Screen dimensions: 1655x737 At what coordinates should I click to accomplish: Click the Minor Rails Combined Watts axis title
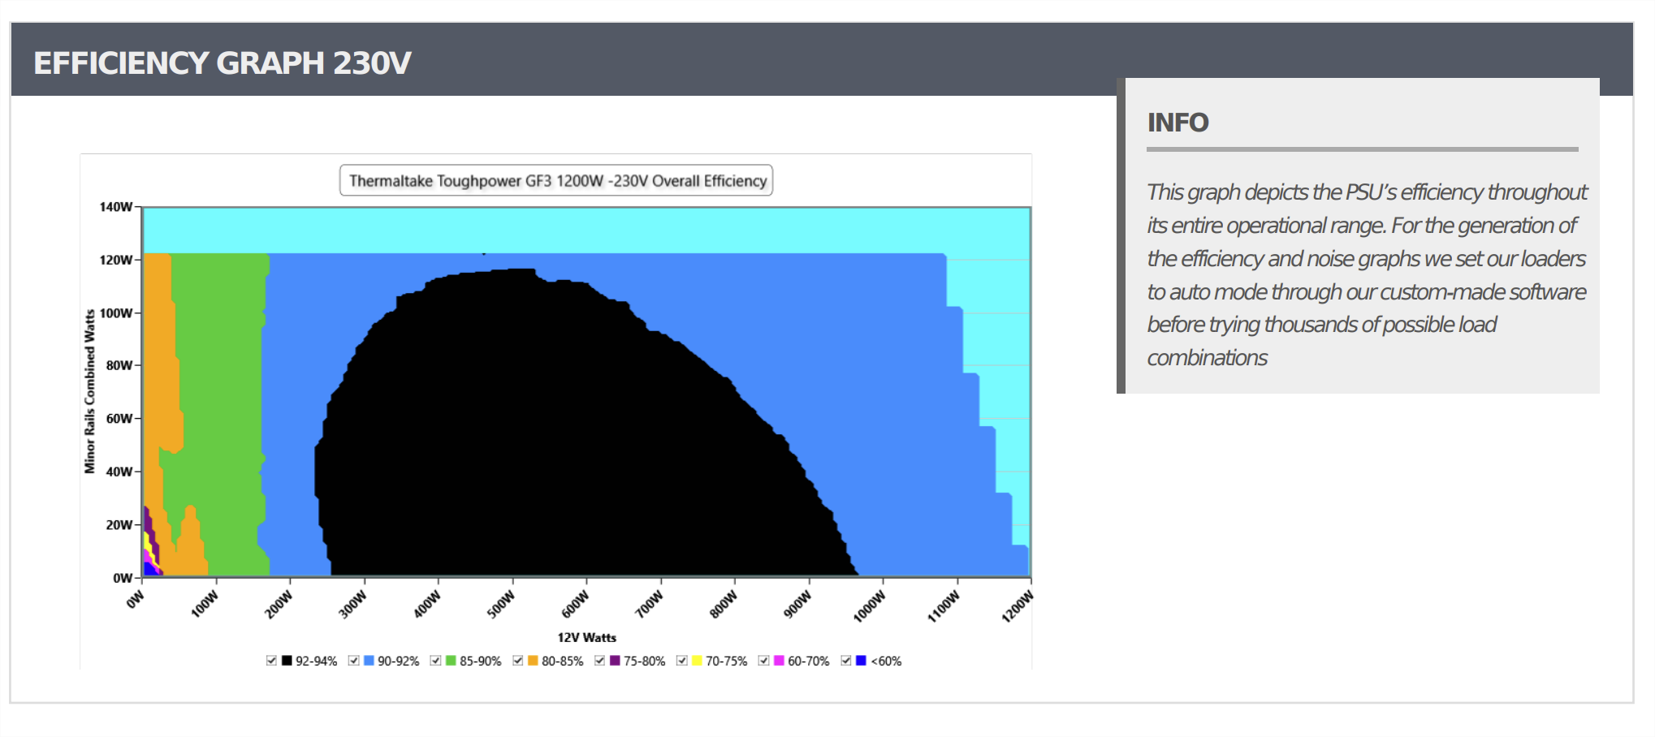(x=89, y=391)
